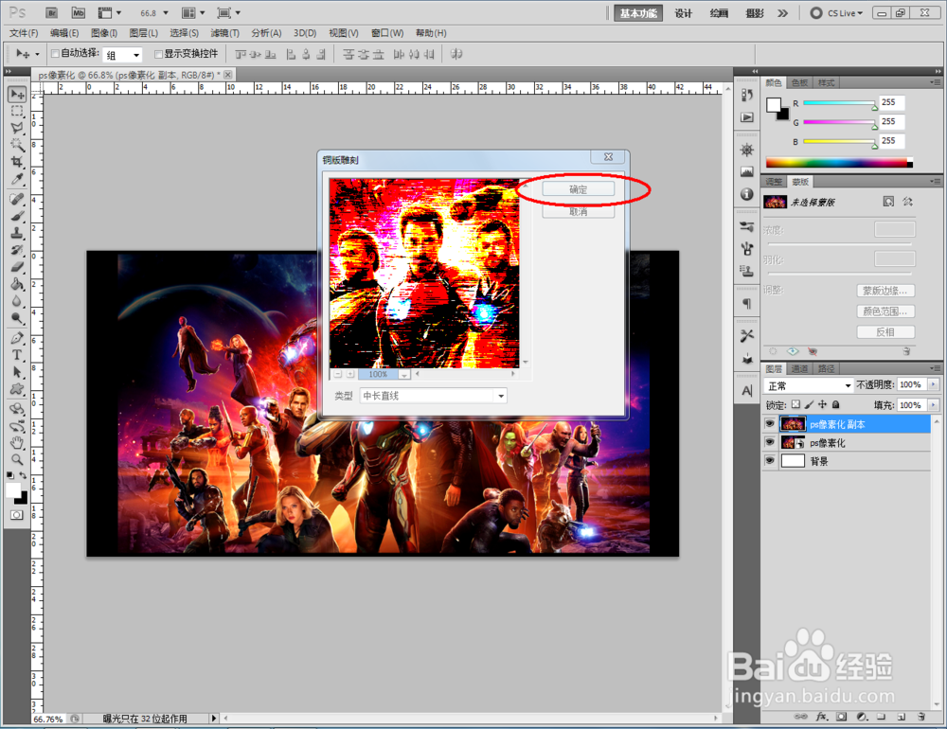Expand more workspaces chevron
The image size is (947, 729).
783,12
